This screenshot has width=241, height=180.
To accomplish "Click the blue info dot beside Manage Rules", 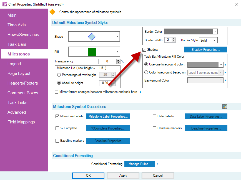I will tap(157, 164).
